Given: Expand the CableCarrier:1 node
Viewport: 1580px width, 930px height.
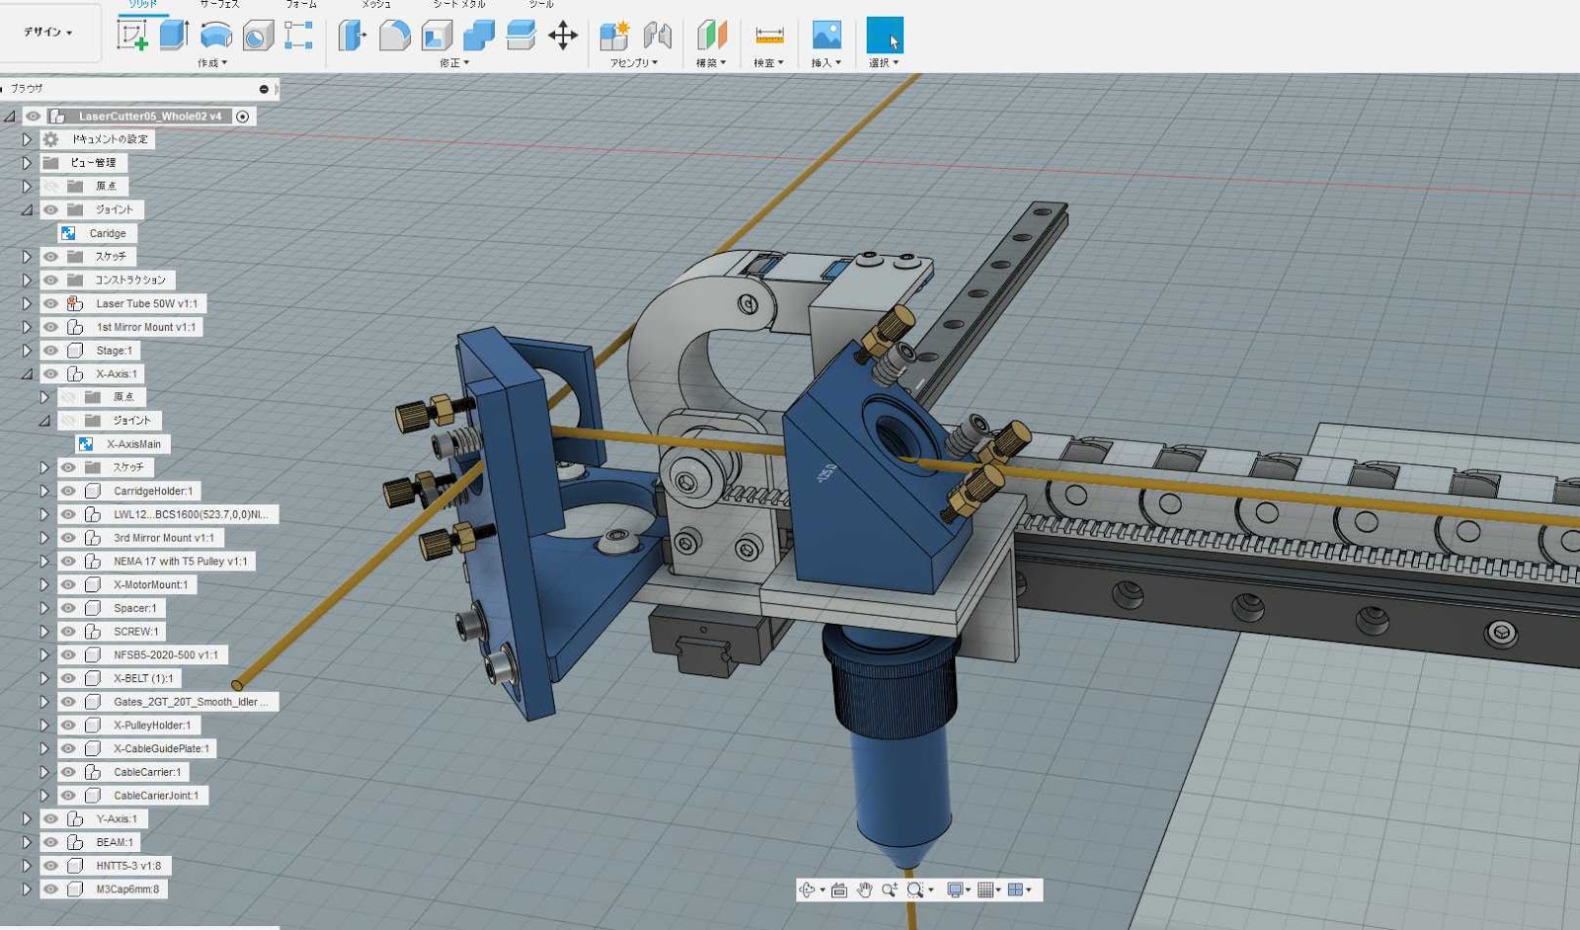Looking at the screenshot, I should (x=43, y=772).
